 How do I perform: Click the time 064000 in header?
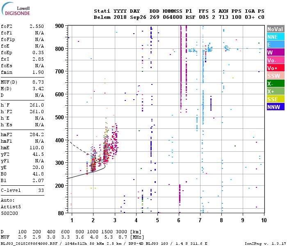tap(173, 17)
